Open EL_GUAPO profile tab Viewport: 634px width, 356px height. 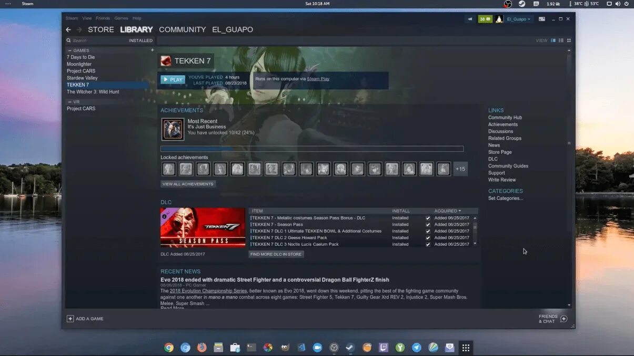(233, 30)
